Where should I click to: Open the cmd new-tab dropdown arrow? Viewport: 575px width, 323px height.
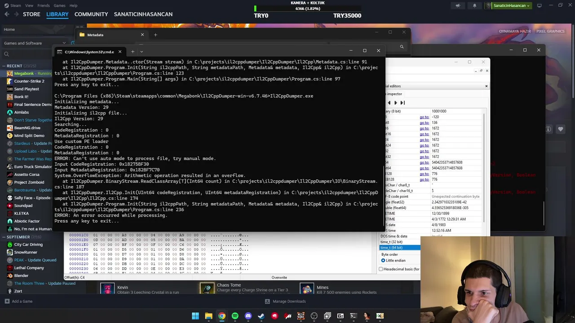142,52
